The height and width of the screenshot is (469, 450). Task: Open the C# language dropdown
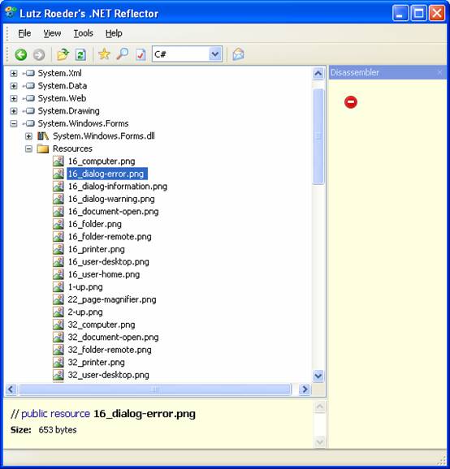(x=215, y=54)
